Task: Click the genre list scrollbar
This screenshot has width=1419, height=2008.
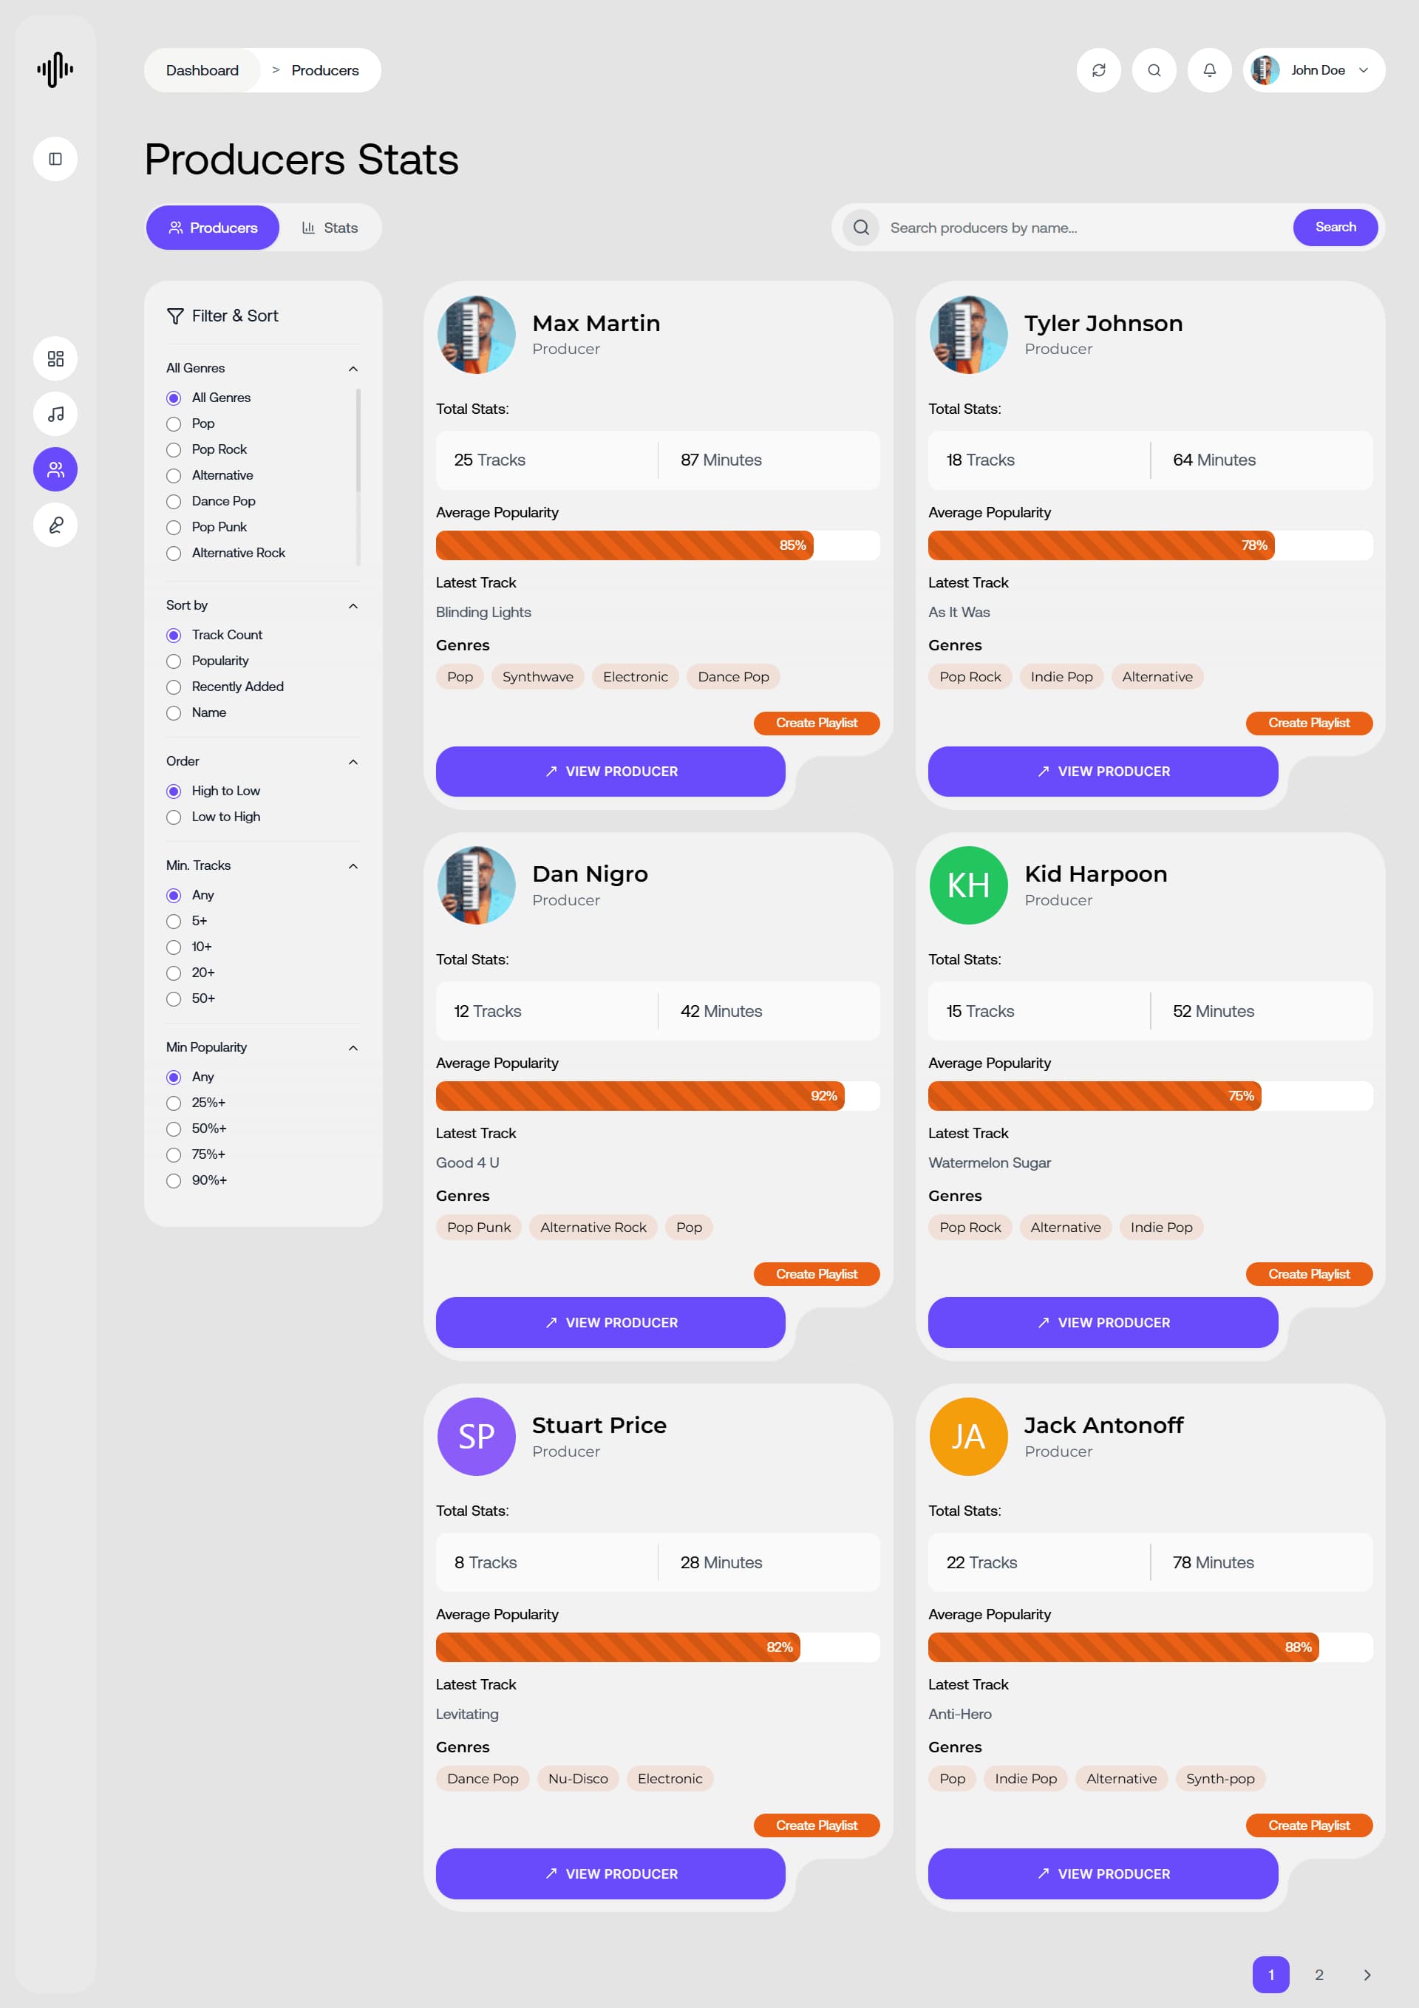Action: (358, 440)
